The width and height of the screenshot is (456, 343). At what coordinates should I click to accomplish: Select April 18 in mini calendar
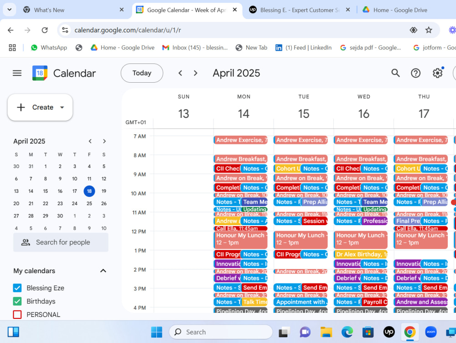pyautogui.click(x=89, y=191)
